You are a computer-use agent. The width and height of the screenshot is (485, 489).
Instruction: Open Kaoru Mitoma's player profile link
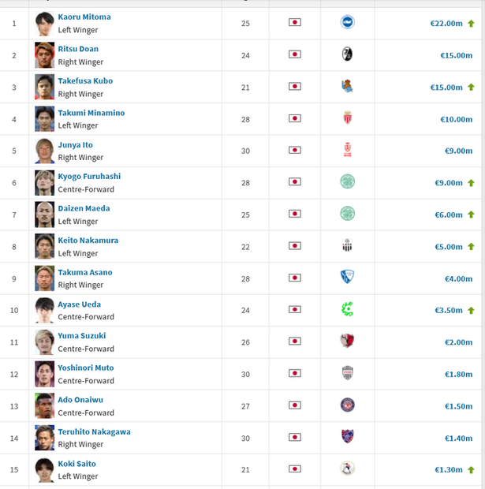click(x=84, y=17)
